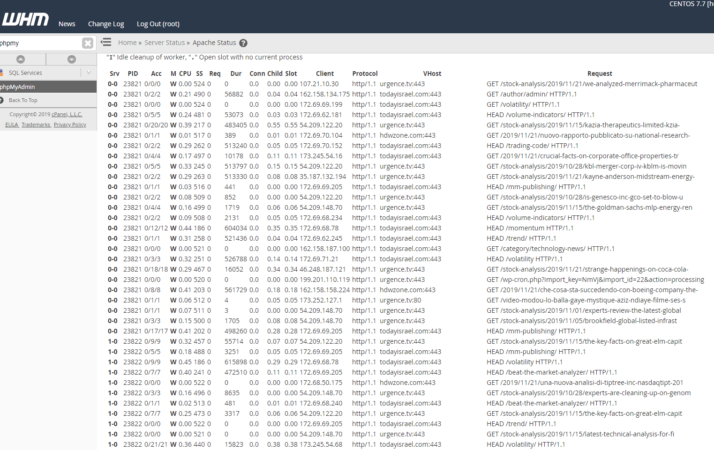The image size is (714, 450).
Task: Select client IP 162.158.134.175
Action: coord(325,94)
